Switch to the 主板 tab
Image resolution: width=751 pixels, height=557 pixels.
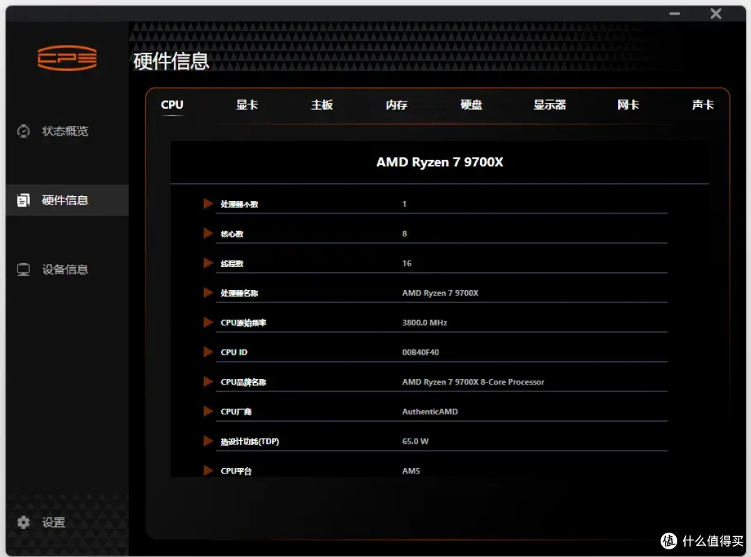coord(322,105)
